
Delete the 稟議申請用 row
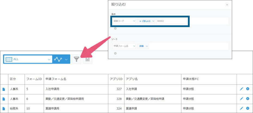pyautogui.click(x=248, y=108)
